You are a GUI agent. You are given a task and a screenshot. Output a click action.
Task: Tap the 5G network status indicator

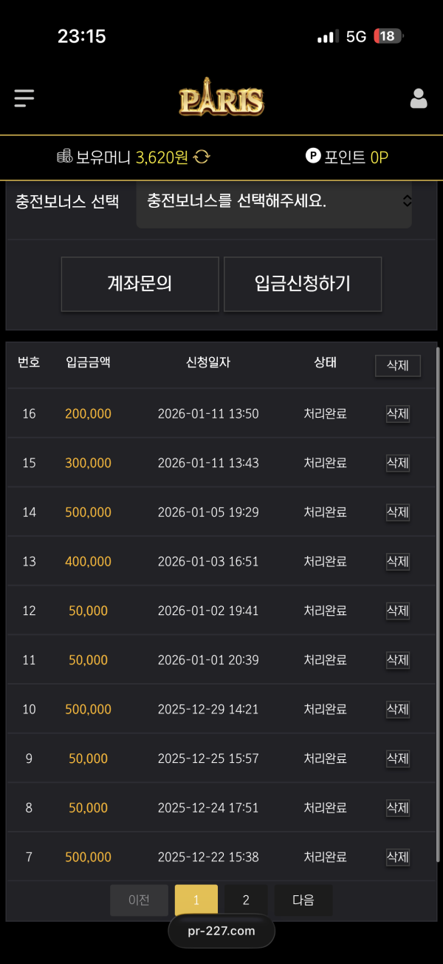(x=356, y=36)
